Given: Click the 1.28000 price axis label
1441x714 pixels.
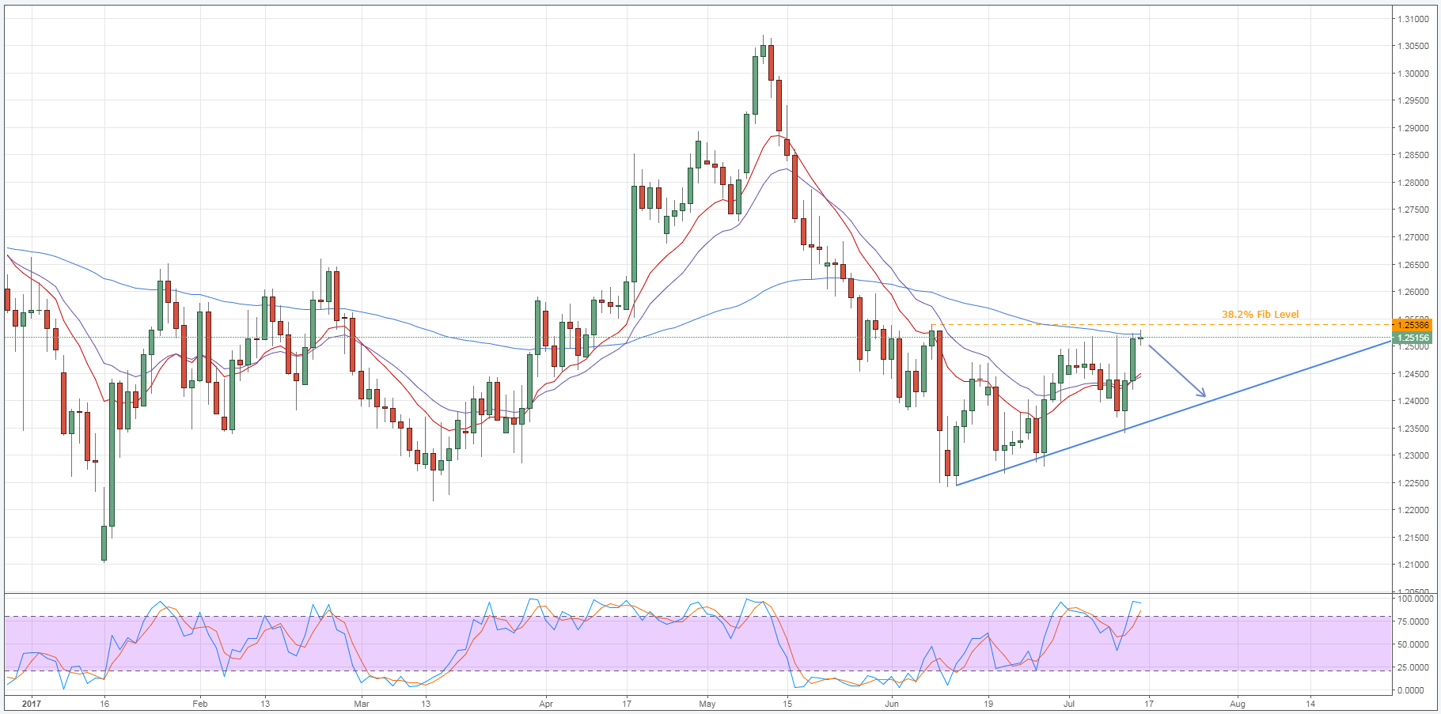Looking at the screenshot, I should coord(1413,183).
